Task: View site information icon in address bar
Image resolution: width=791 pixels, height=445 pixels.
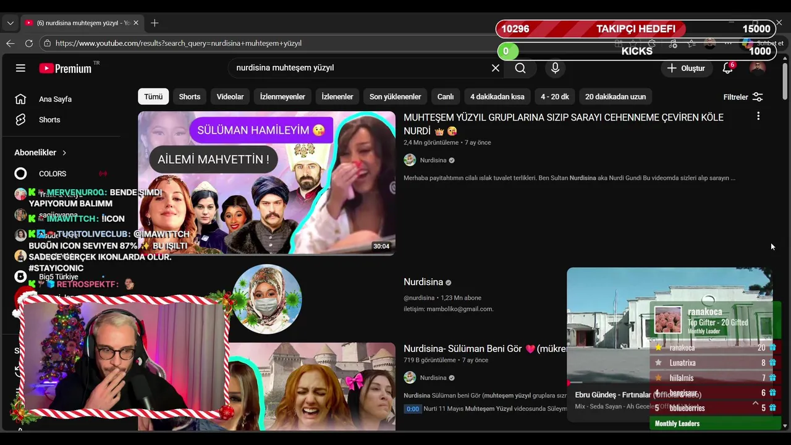Action: (47, 43)
